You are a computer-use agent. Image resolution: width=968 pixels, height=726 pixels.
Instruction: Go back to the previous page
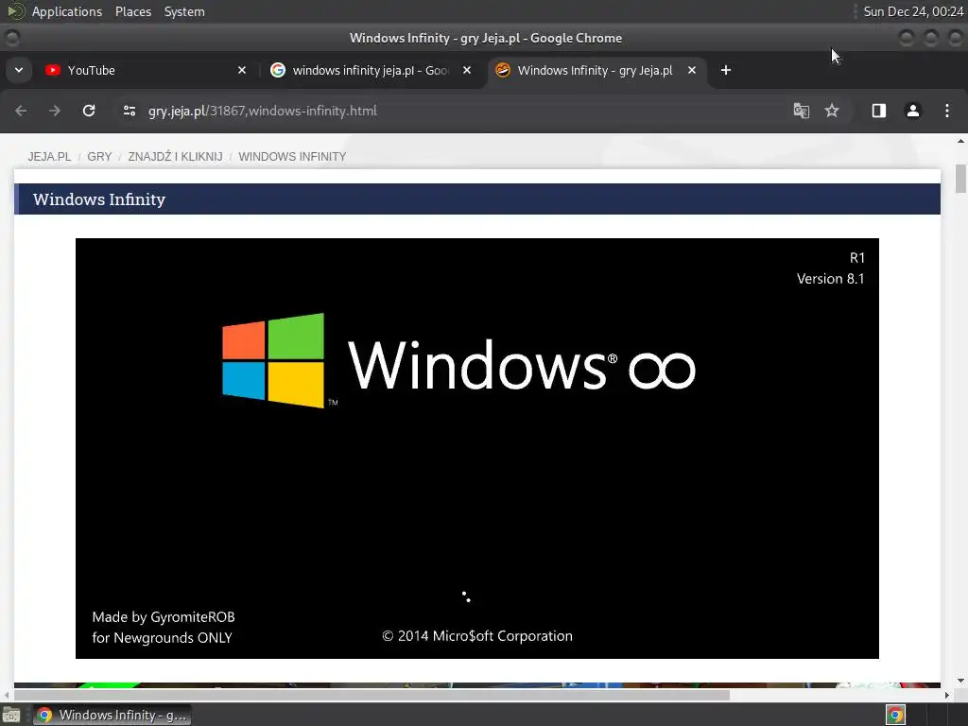point(21,111)
